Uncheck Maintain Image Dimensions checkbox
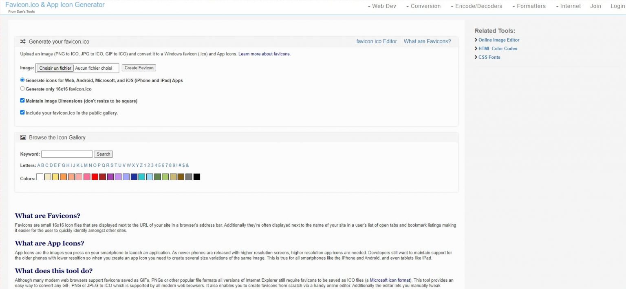 (x=22, y=101)
